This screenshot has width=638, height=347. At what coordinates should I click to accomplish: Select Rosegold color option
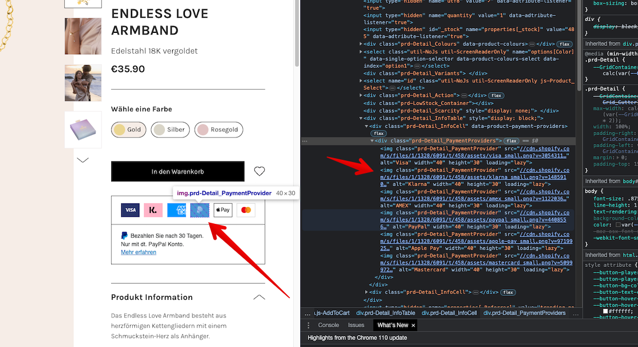click(x=219, y=130)
